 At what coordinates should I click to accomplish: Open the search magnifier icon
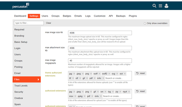tap(154, 6)
